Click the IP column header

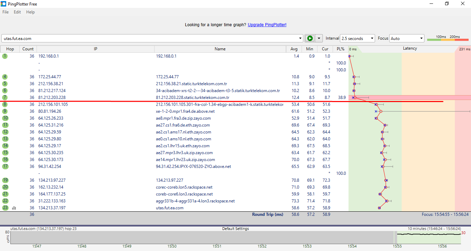coord(96,49)
